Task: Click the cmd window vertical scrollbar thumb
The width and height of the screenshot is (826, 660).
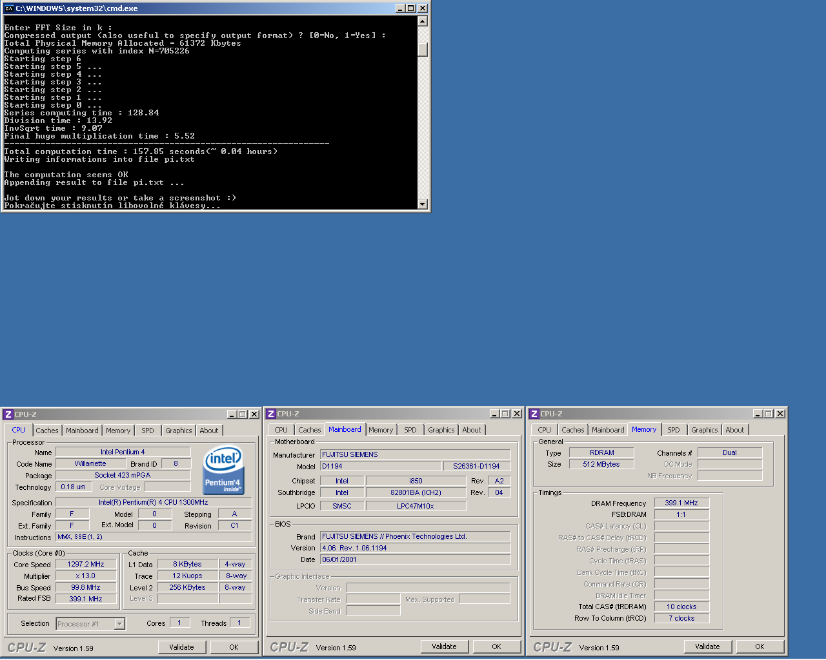Action: [423, 50]
